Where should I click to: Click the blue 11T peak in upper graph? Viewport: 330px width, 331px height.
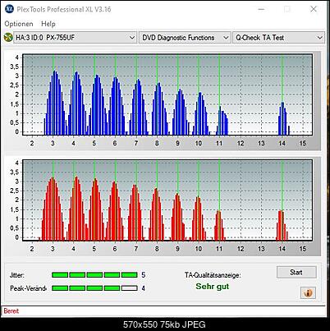(222, 121)
